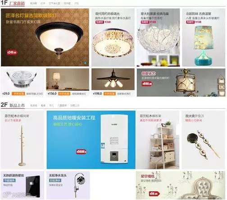The width and height of the screenshot is (227, 200).
Task: Click the ¥249 red price tag
Action: 12,52
